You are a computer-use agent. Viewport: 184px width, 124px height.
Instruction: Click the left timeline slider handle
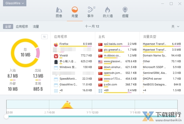6,116
